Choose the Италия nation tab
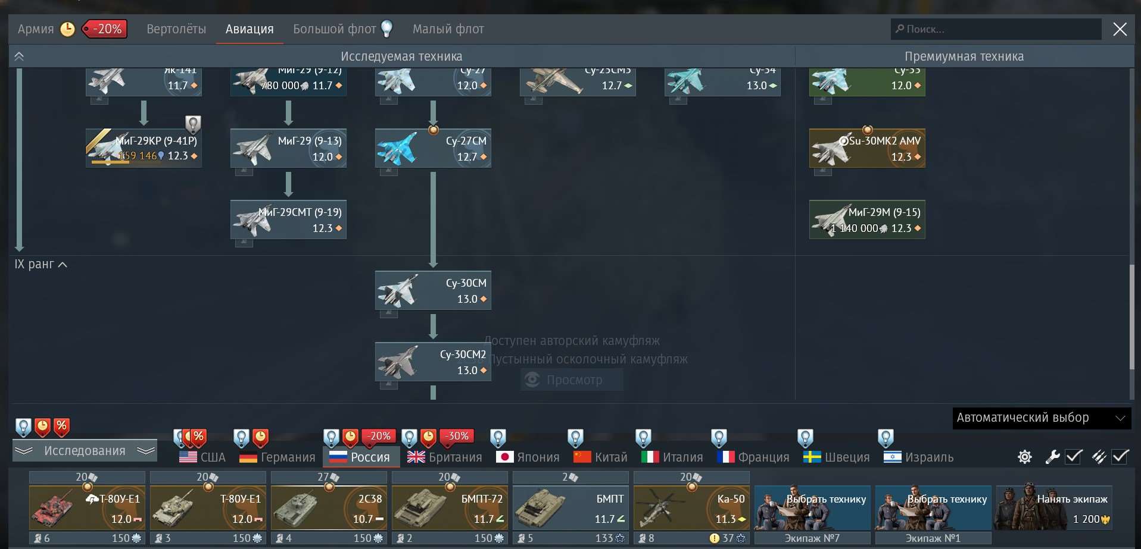The width and height of the screenshot is (1141, 549). [672, 457]
